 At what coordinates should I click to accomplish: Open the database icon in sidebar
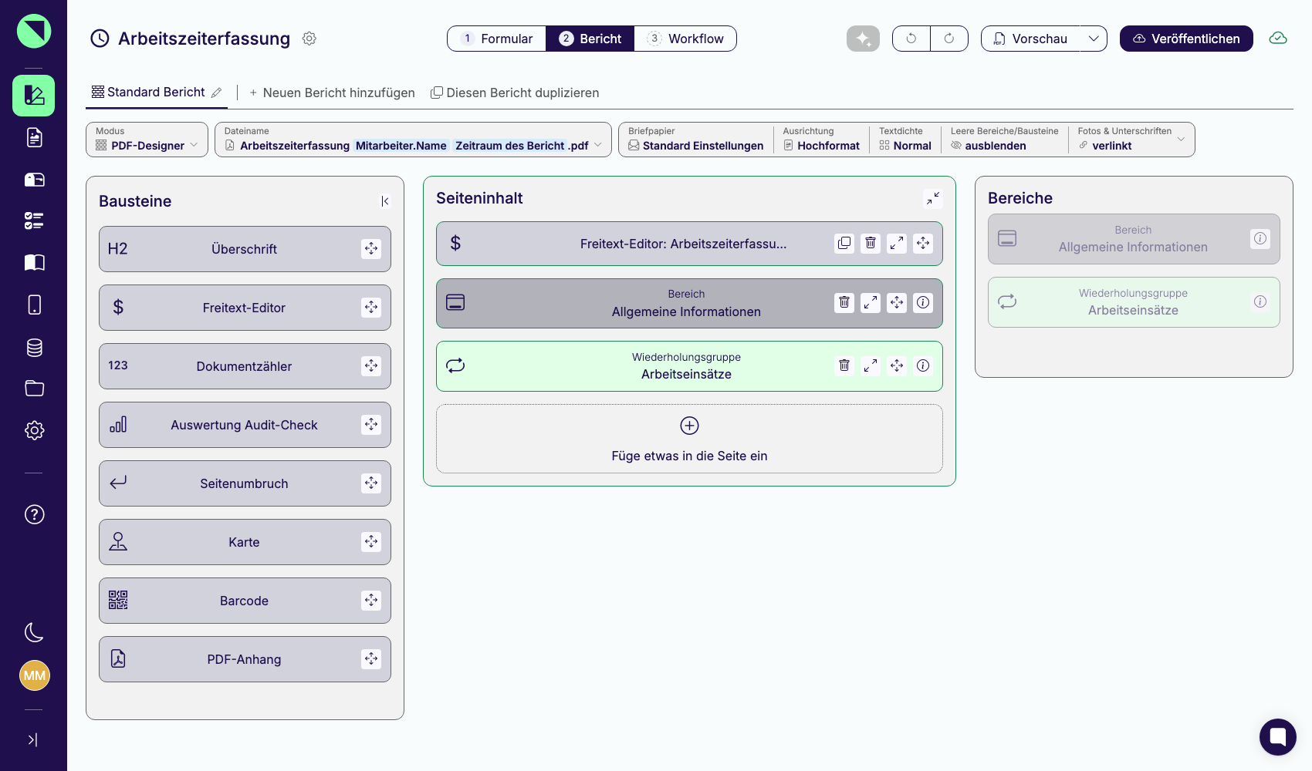click(34, 347)
